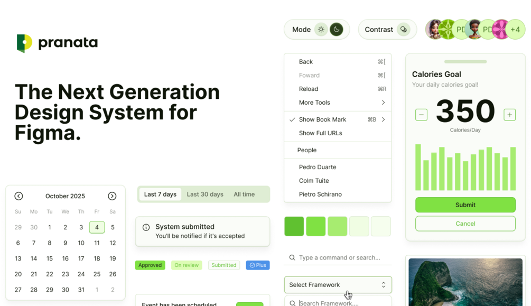This screenshot has height=306, width=531.
Task: Increase calories with the plus button
Action: click(x=510, y=115)
